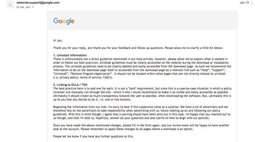Viewport: 255px width, 142px height.
Task: Star this email from adwords-support
Action: 252,3
